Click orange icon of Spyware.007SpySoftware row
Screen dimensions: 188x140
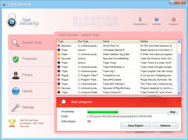point(59,88)
